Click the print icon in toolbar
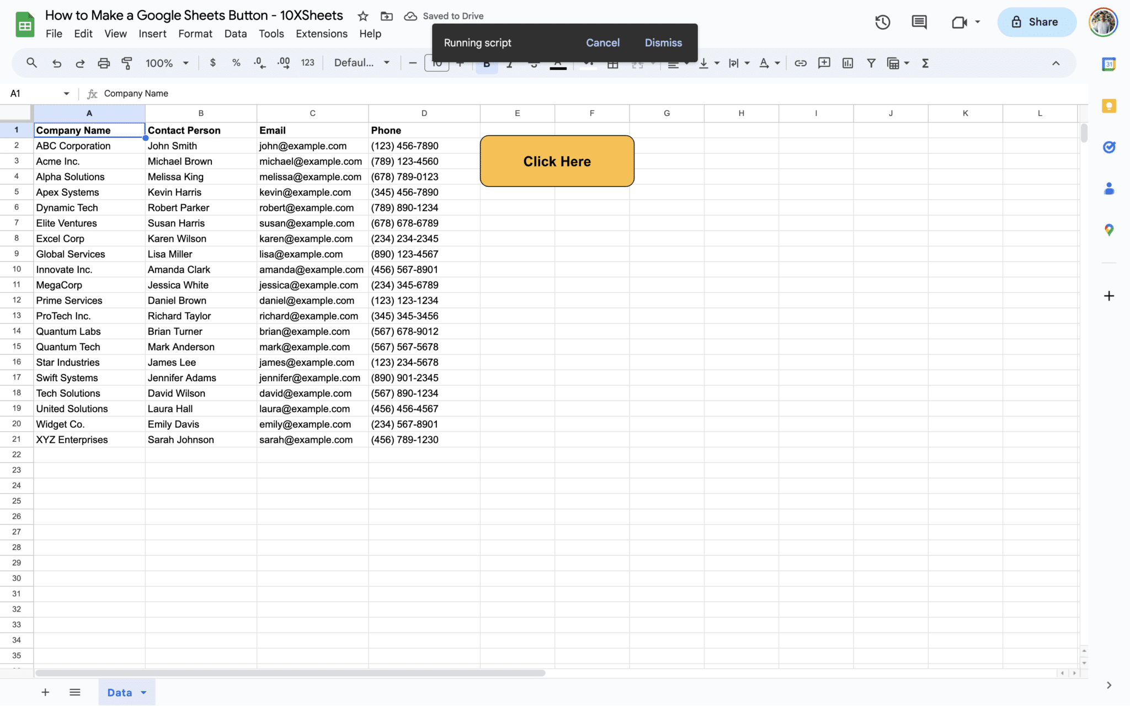 tap(104, 63)
